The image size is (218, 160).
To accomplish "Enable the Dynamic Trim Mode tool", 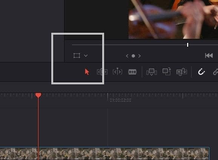I will pos(117,72).
